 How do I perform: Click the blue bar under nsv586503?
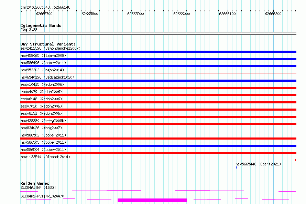[158, 146]
